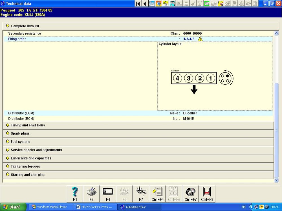
Task: Click the scrollbar down arrow
Action: coord(276,180)
